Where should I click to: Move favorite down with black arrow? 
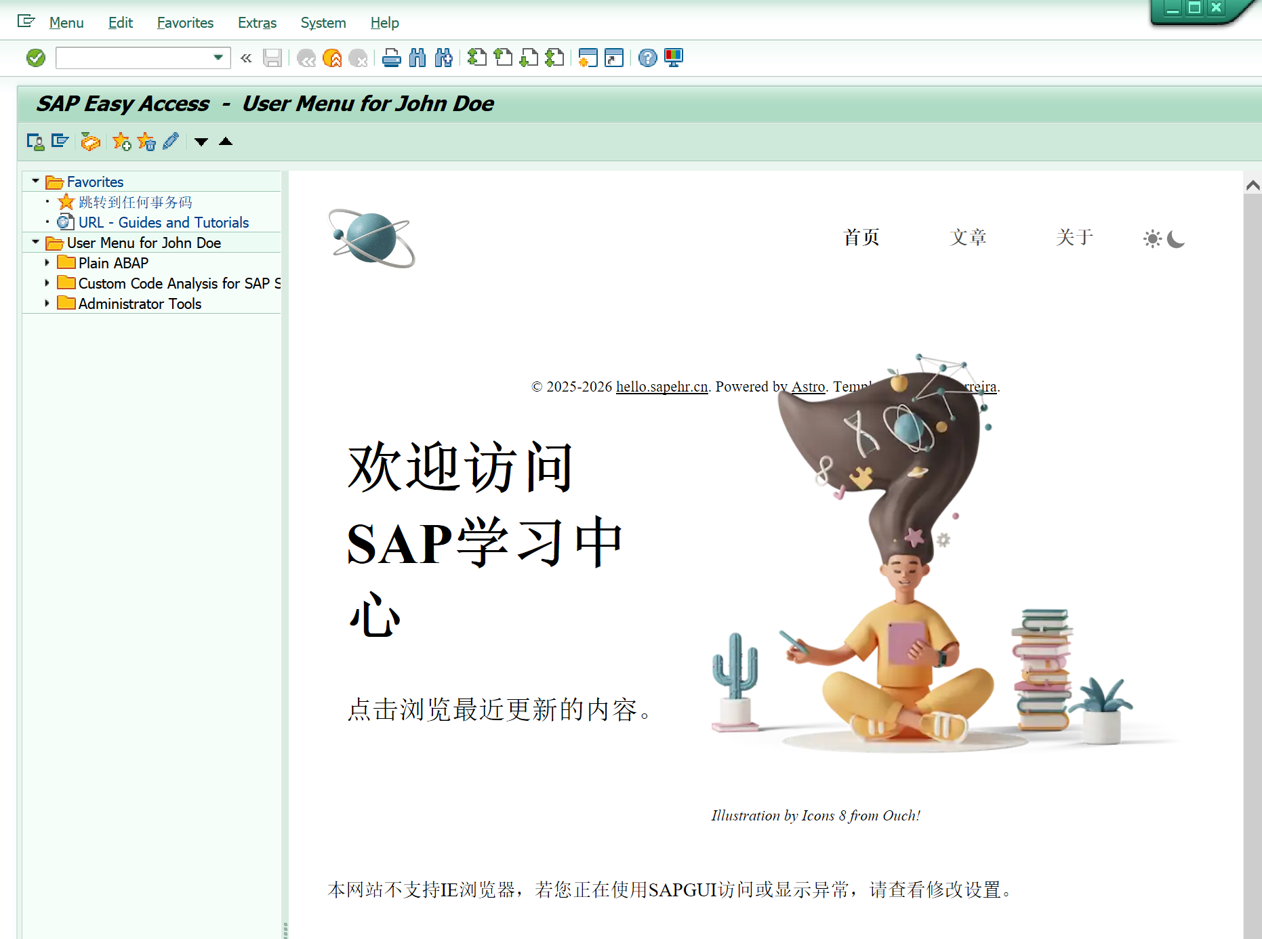[x=201, y=142]
